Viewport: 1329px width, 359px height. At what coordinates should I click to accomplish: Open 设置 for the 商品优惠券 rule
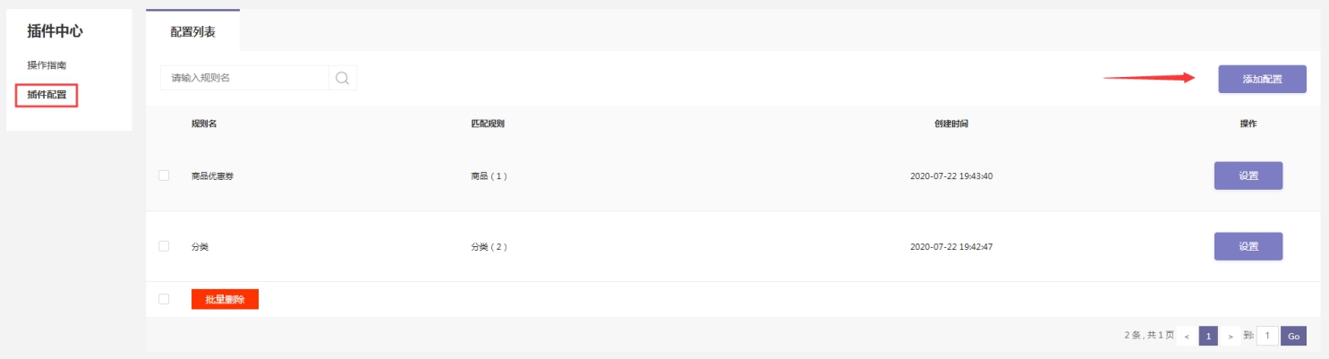click(x=1248, y=175)
